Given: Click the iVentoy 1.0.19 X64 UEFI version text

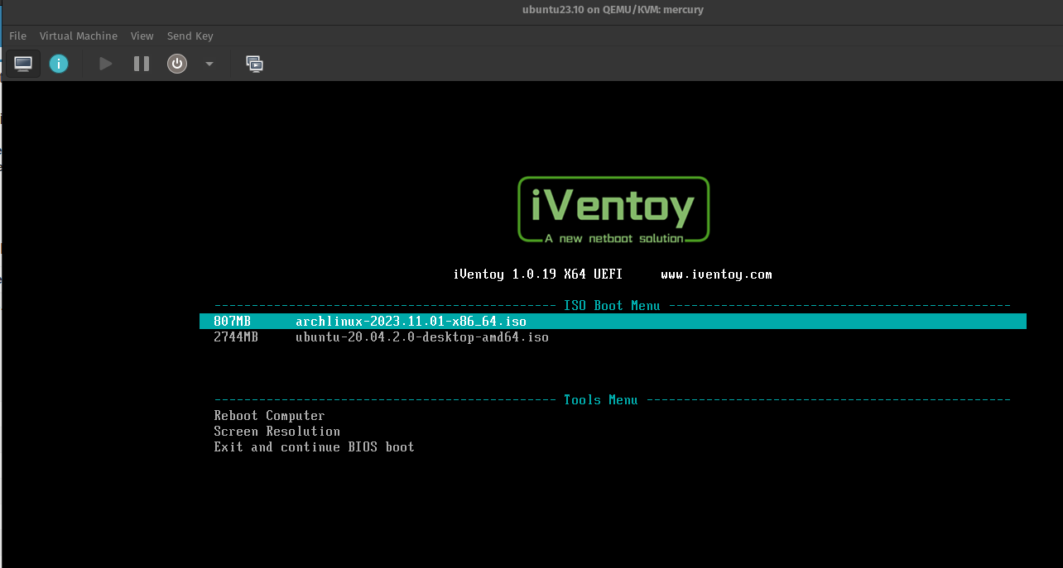Looking at the screenshot, I should (x=537, y=274).
